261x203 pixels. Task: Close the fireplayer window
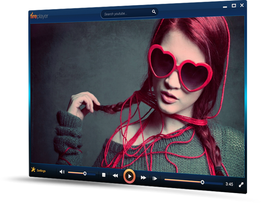[242, 5]
